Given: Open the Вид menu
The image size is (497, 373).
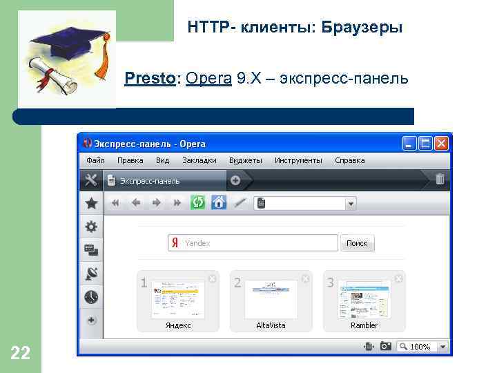Looking at the screenshot, I should point(163,160).
